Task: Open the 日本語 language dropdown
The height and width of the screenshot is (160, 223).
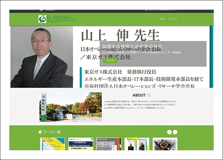Action: tap(50, 10)
